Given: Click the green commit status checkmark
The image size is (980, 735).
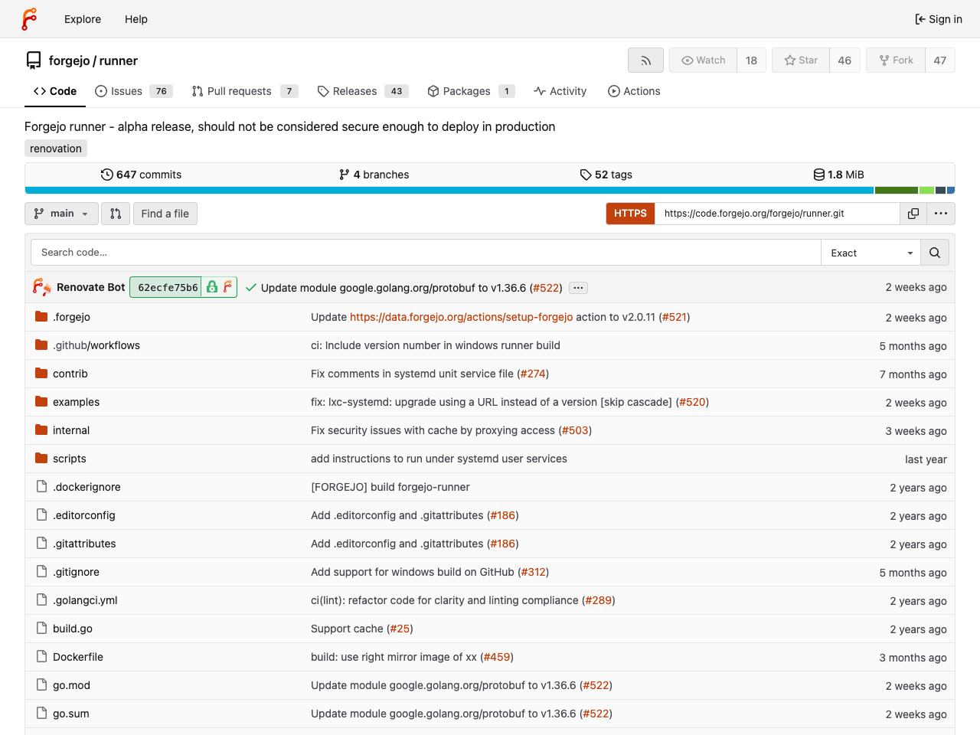Looking at the screenshot, I should click(251, 288).
